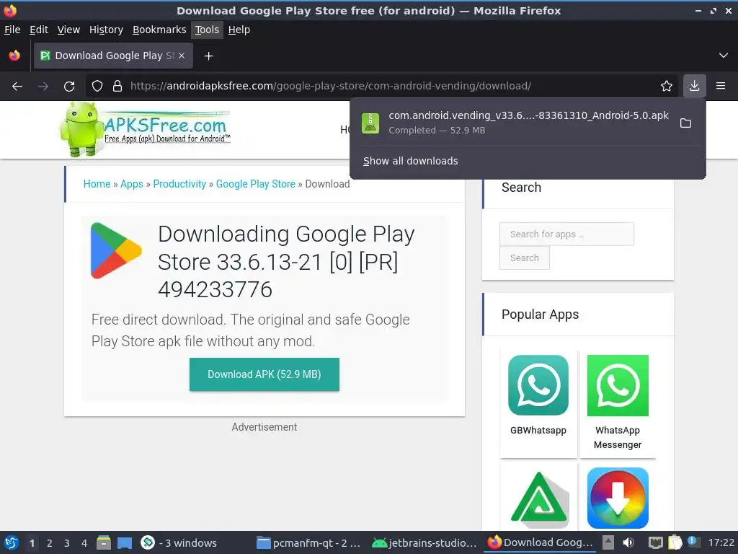The image size is (738, 554).
Task: Click the network monitor tray icon
Action: pos(655,542)
